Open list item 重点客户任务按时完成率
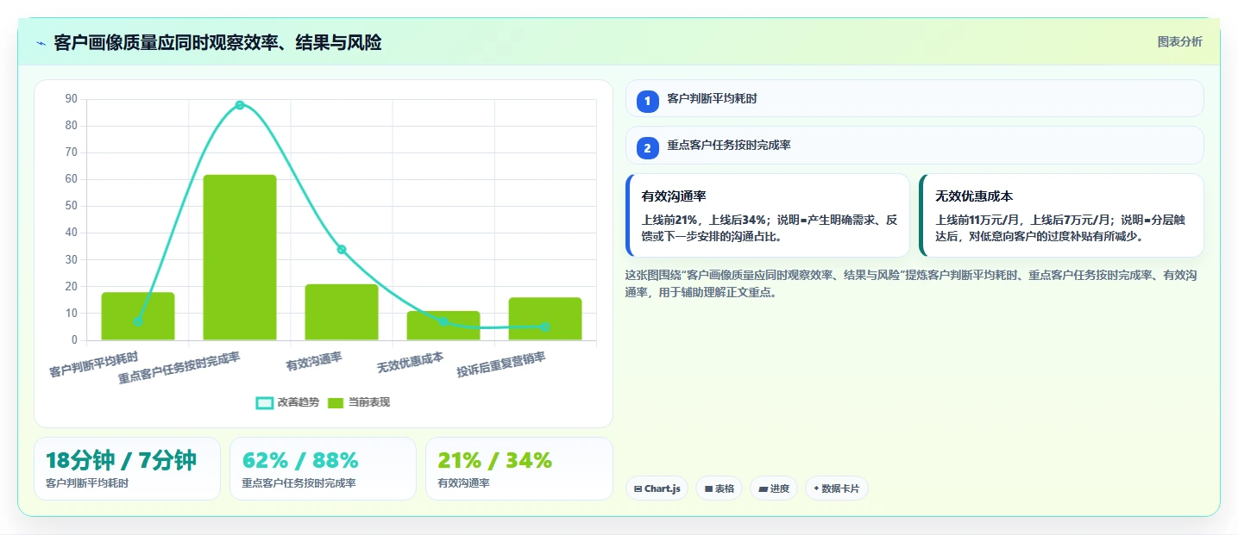 tap(914, 146)
